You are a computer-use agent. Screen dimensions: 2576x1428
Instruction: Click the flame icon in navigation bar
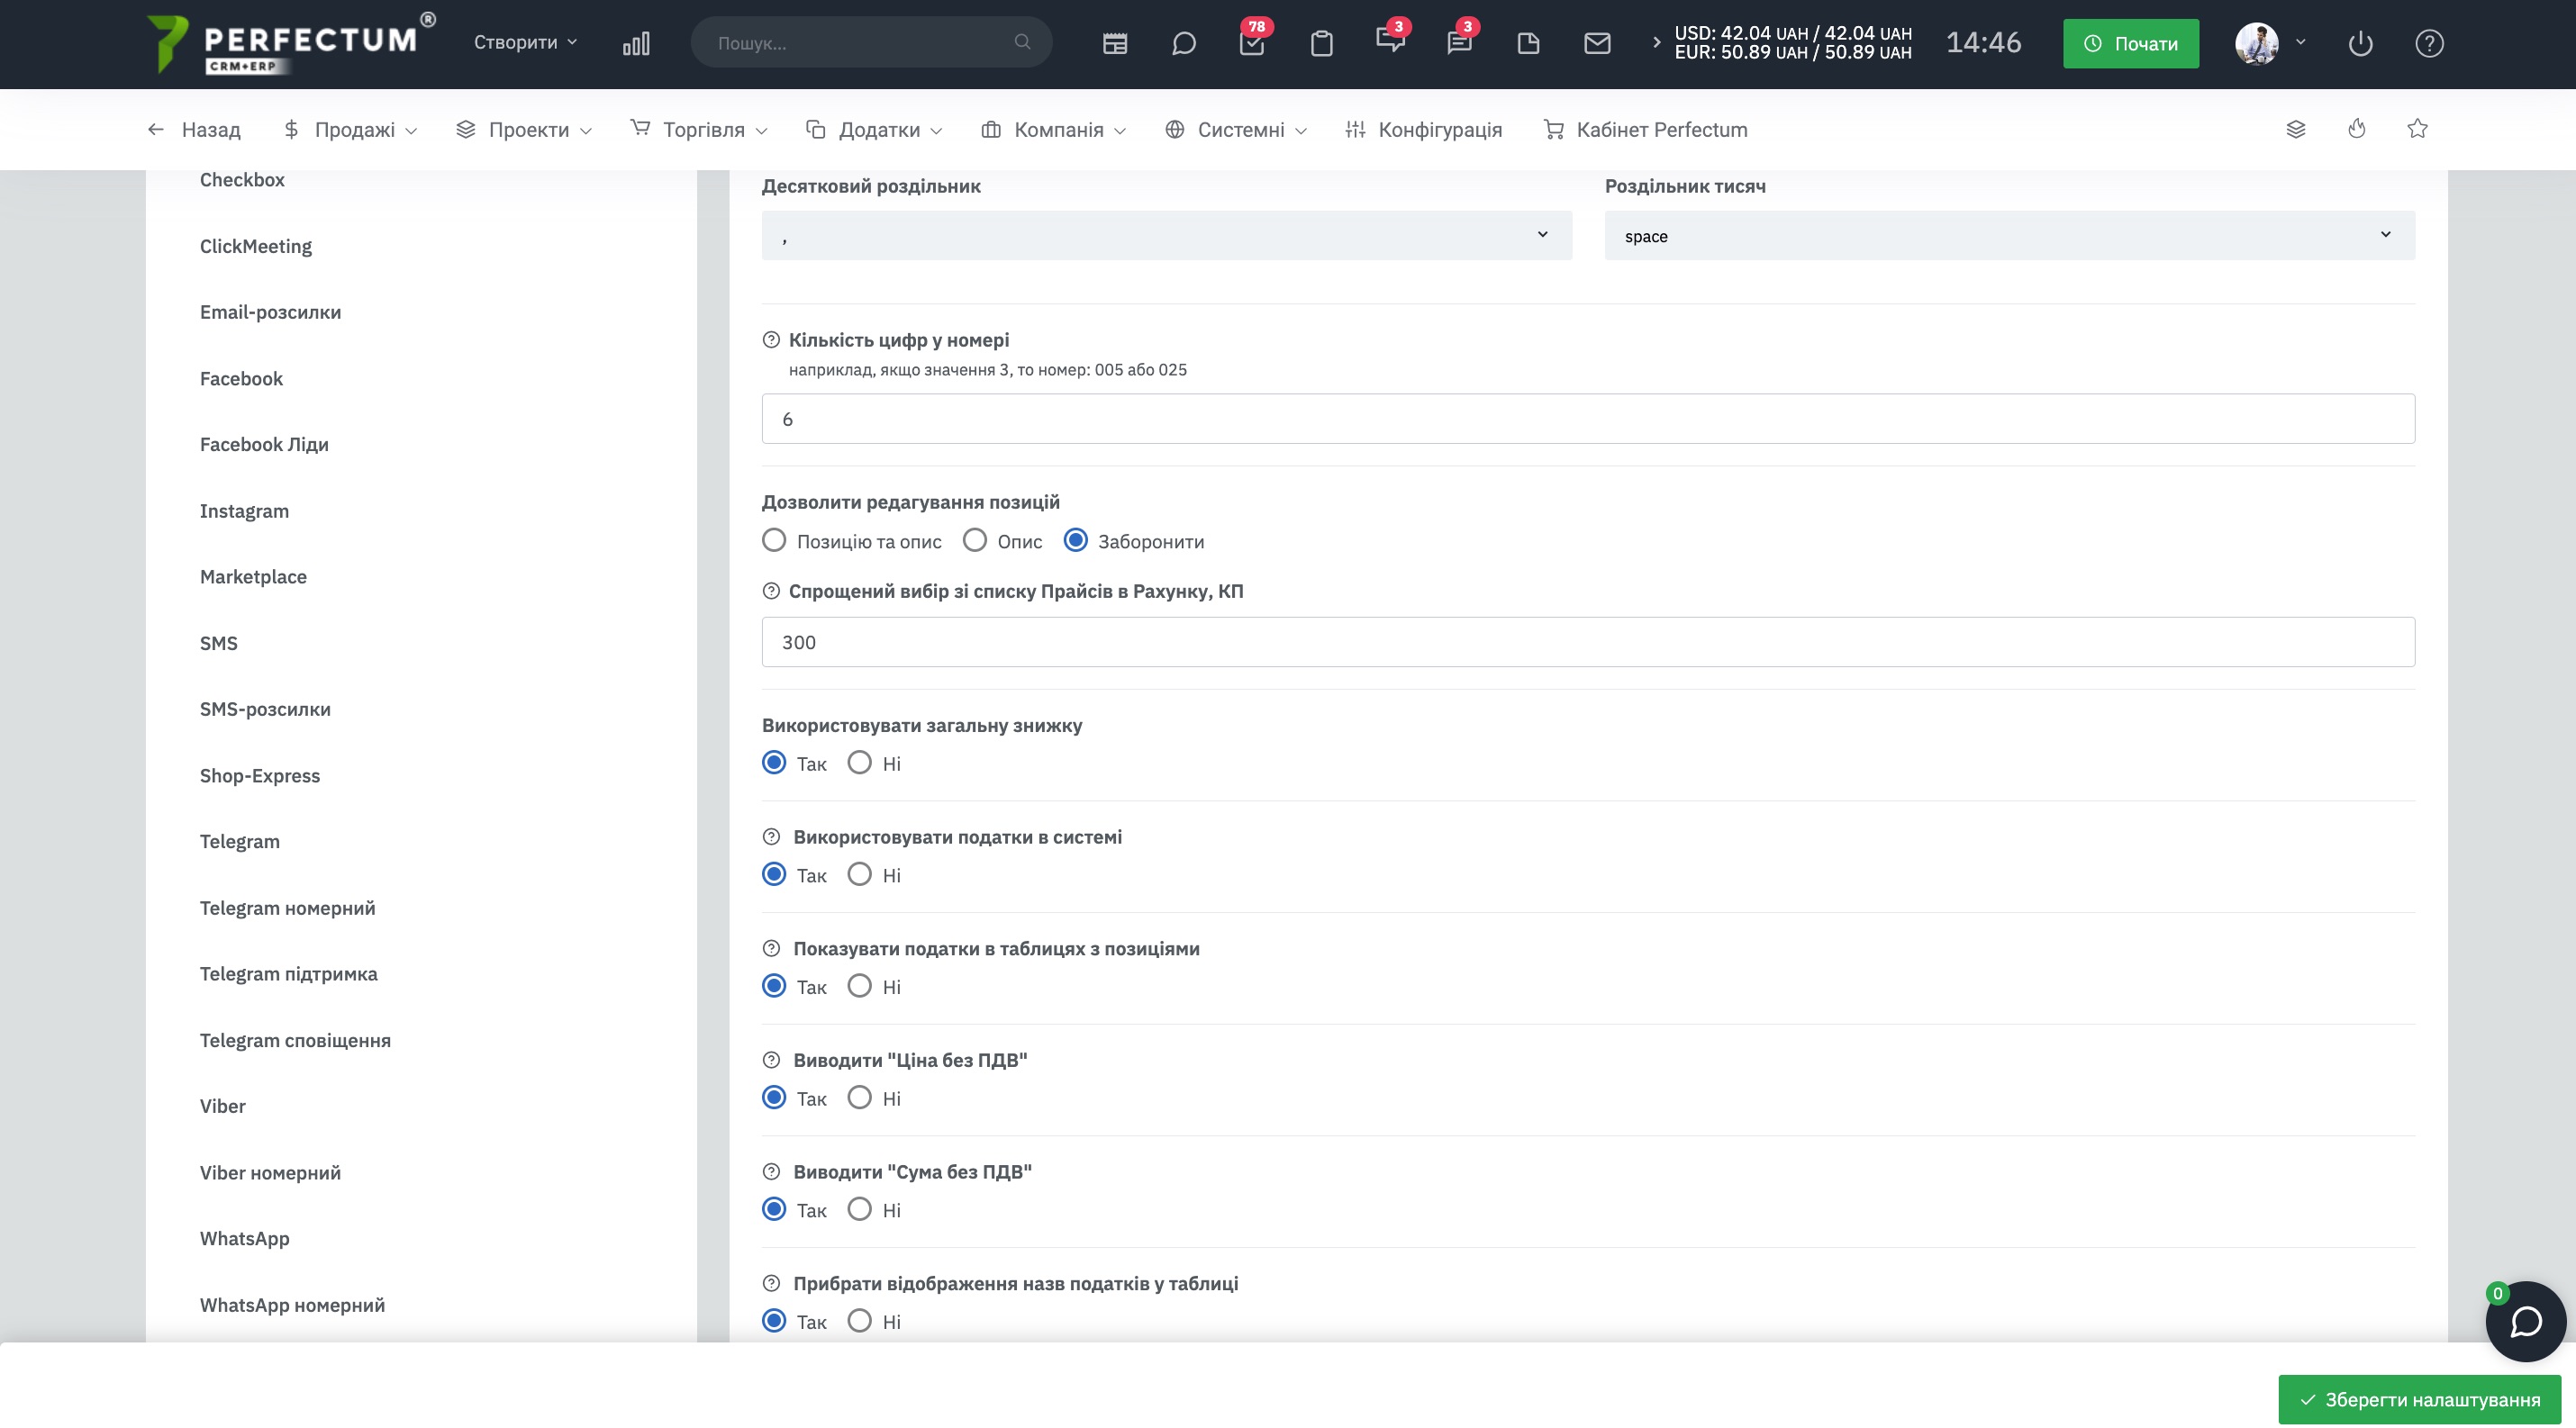pos(2357,128)
